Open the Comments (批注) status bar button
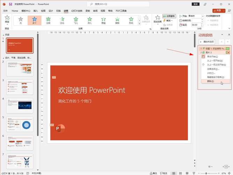The height and width of the screenshot is (175, 233). (x=163, y=173)
